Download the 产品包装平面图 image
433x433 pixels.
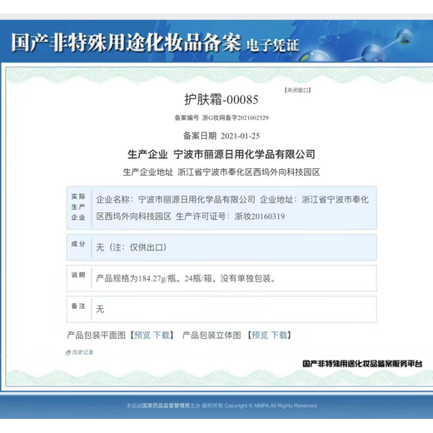click(x=162, y=335)
